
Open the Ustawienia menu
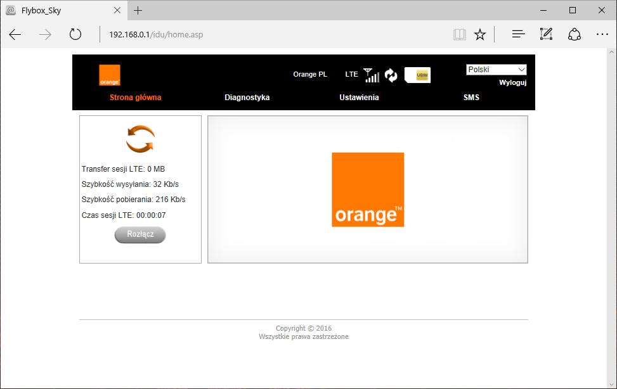pyautogui.click(x=360, y=98)
